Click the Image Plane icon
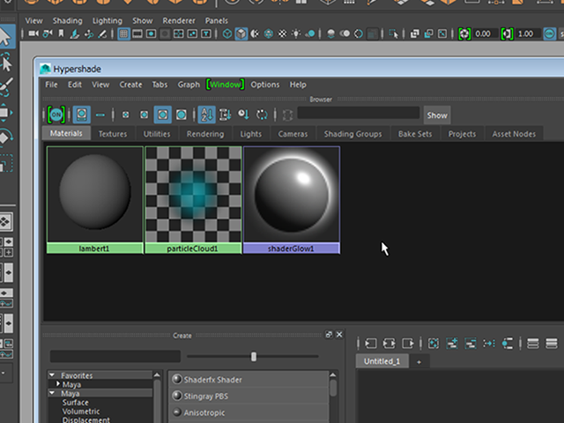Image resolution: width=564 pixels, height=423 pixels. tap(75, 33)
